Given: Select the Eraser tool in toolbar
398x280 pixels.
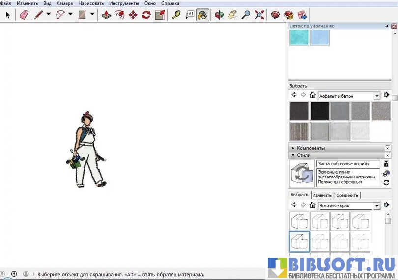Looking at the screenshot, I should click(24, 15).
